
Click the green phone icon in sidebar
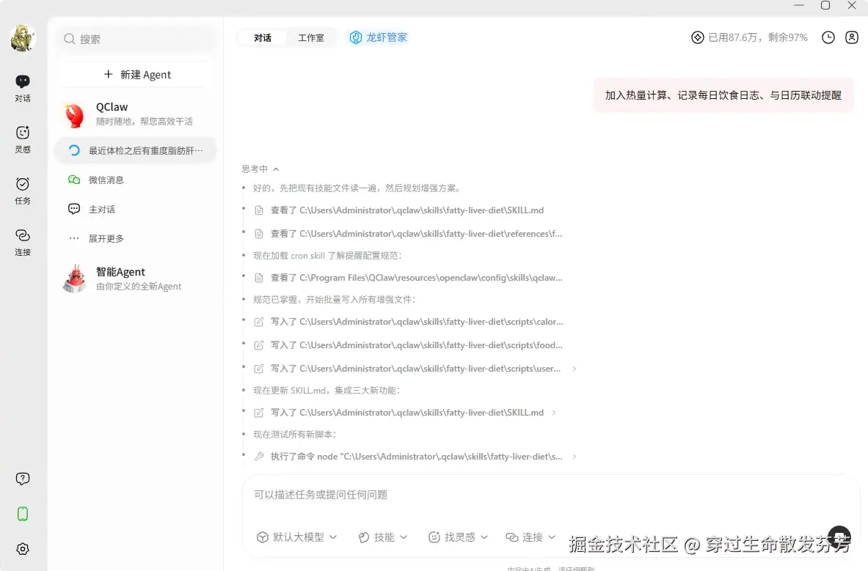tap(23, 514)
